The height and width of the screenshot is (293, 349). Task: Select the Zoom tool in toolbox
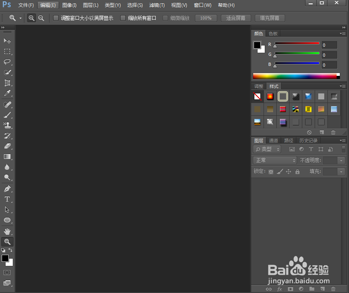[x=7, y=242]
